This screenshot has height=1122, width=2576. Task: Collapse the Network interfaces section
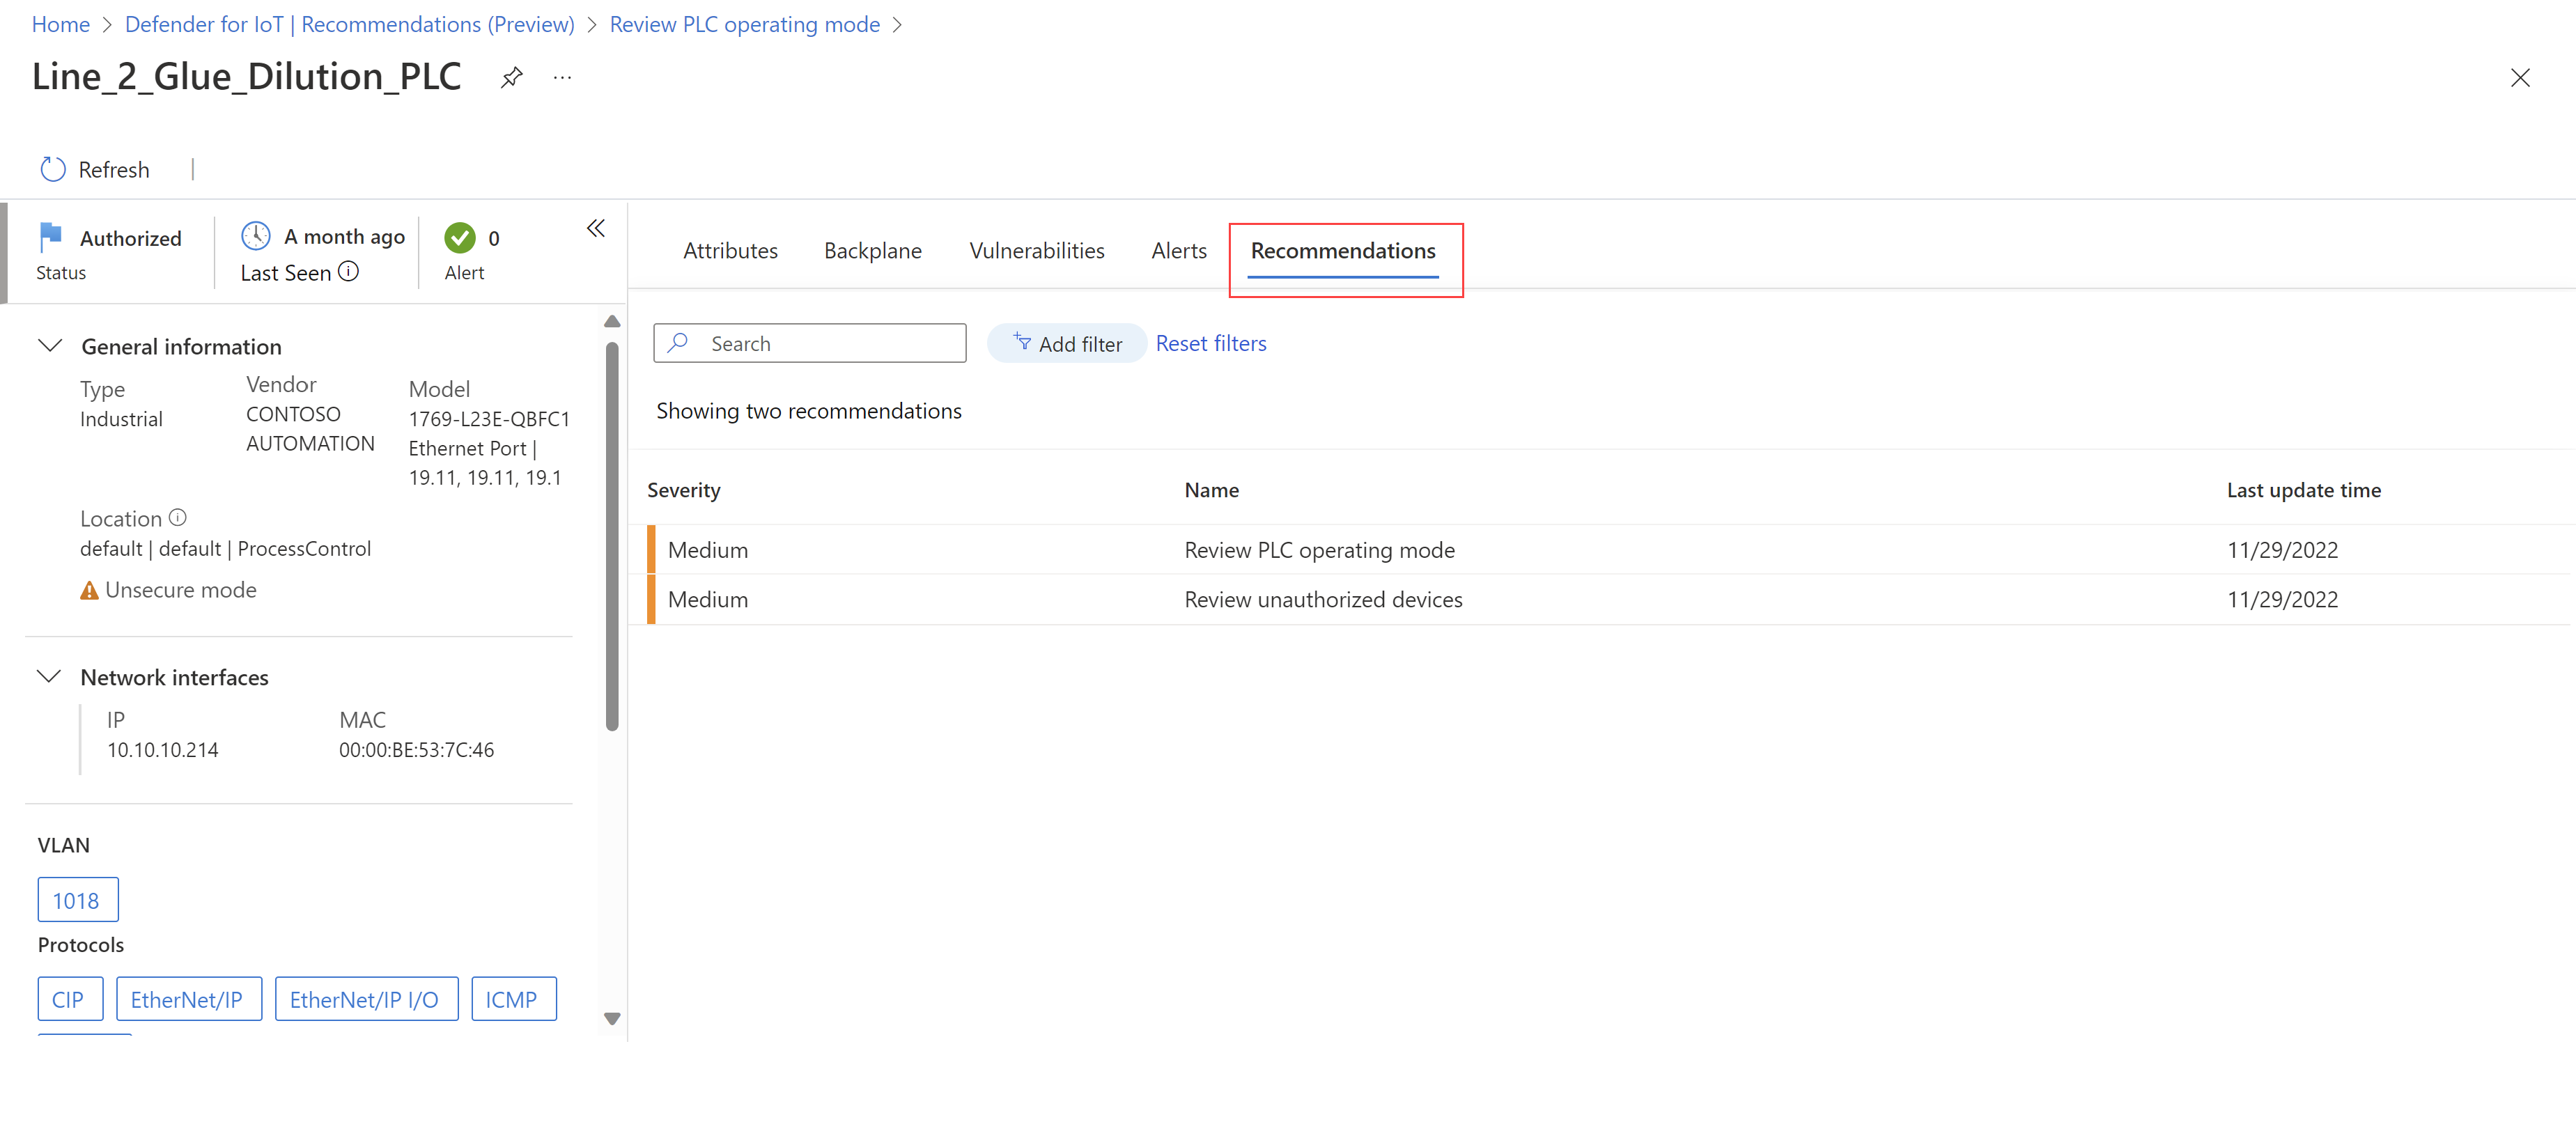click(50, 677)
